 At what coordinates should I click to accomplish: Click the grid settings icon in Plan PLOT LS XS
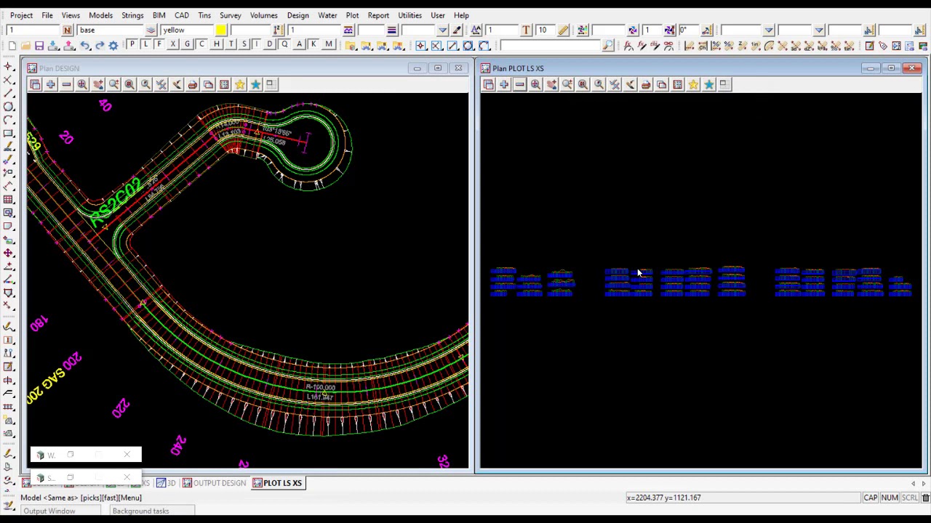pyautogui.click(x=677, y=84)
